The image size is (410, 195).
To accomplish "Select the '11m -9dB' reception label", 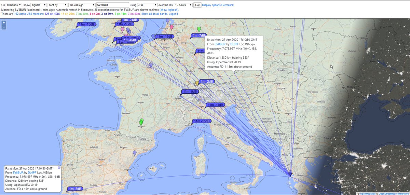I will tap(190, 92).
